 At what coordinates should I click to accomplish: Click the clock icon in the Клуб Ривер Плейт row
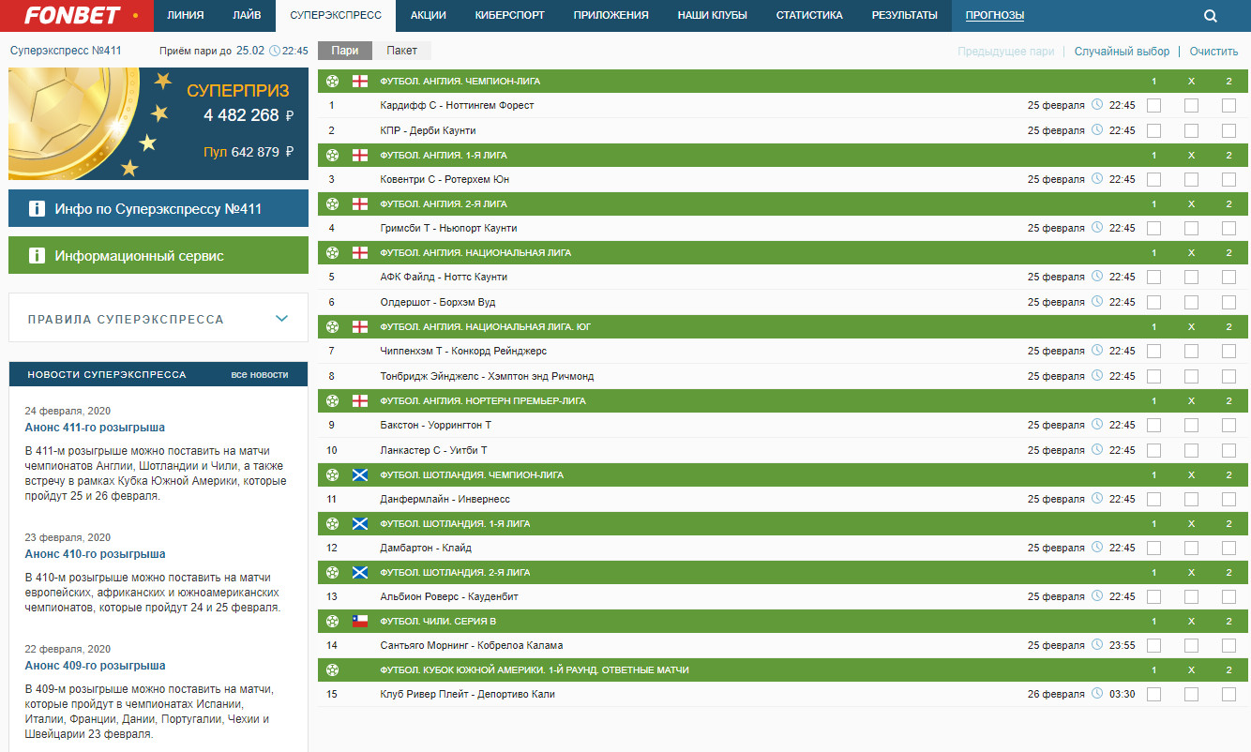point(1097,694)
